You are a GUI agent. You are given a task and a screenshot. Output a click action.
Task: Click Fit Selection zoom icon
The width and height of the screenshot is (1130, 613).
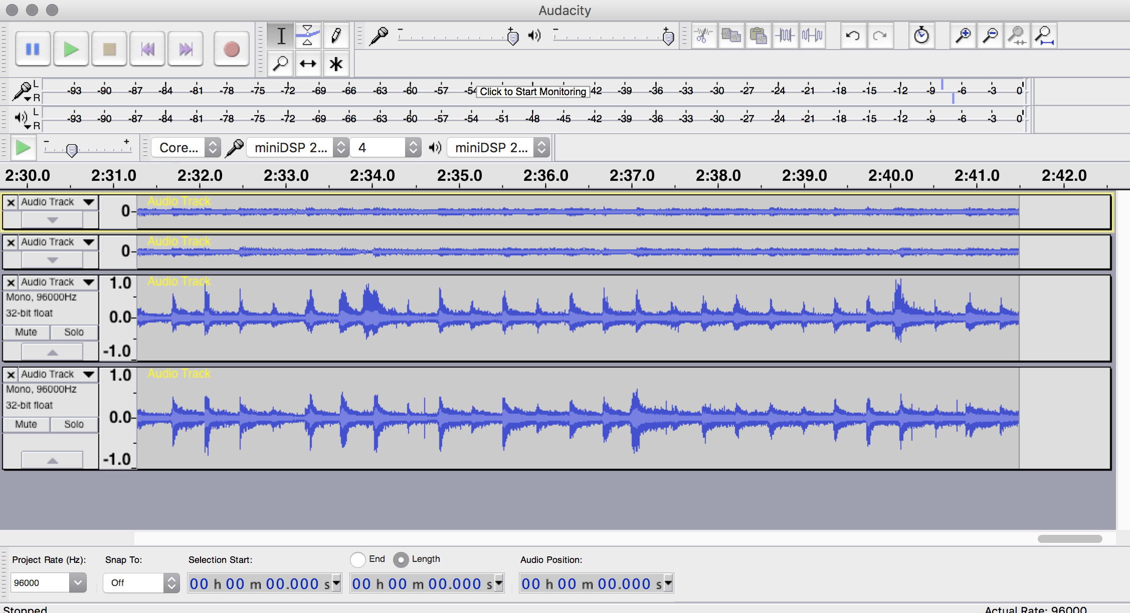pyautogui.click(x=1017, y=36)
